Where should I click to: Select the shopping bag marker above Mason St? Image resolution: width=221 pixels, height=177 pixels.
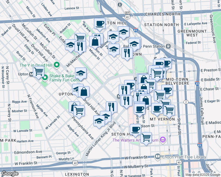[95, 42]
